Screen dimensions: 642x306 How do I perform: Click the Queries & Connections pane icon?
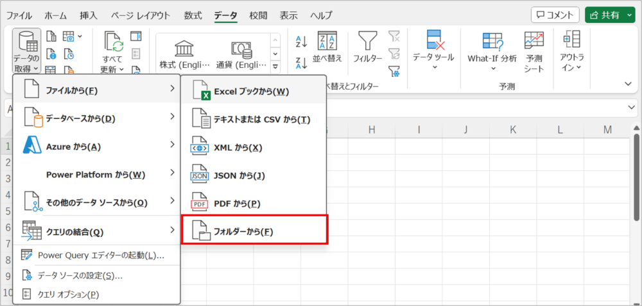(136, 36)
